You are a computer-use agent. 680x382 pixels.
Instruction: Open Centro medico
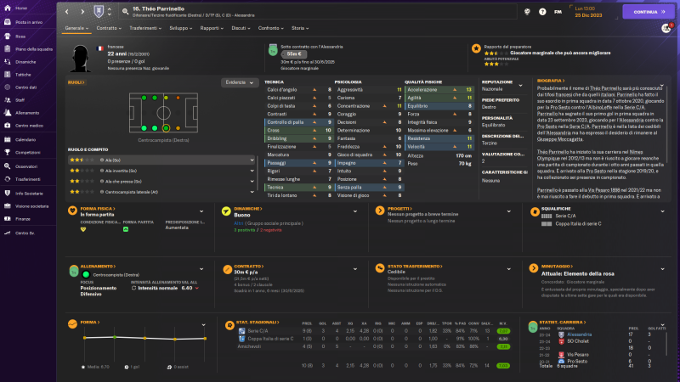click(x=29, y=126)
